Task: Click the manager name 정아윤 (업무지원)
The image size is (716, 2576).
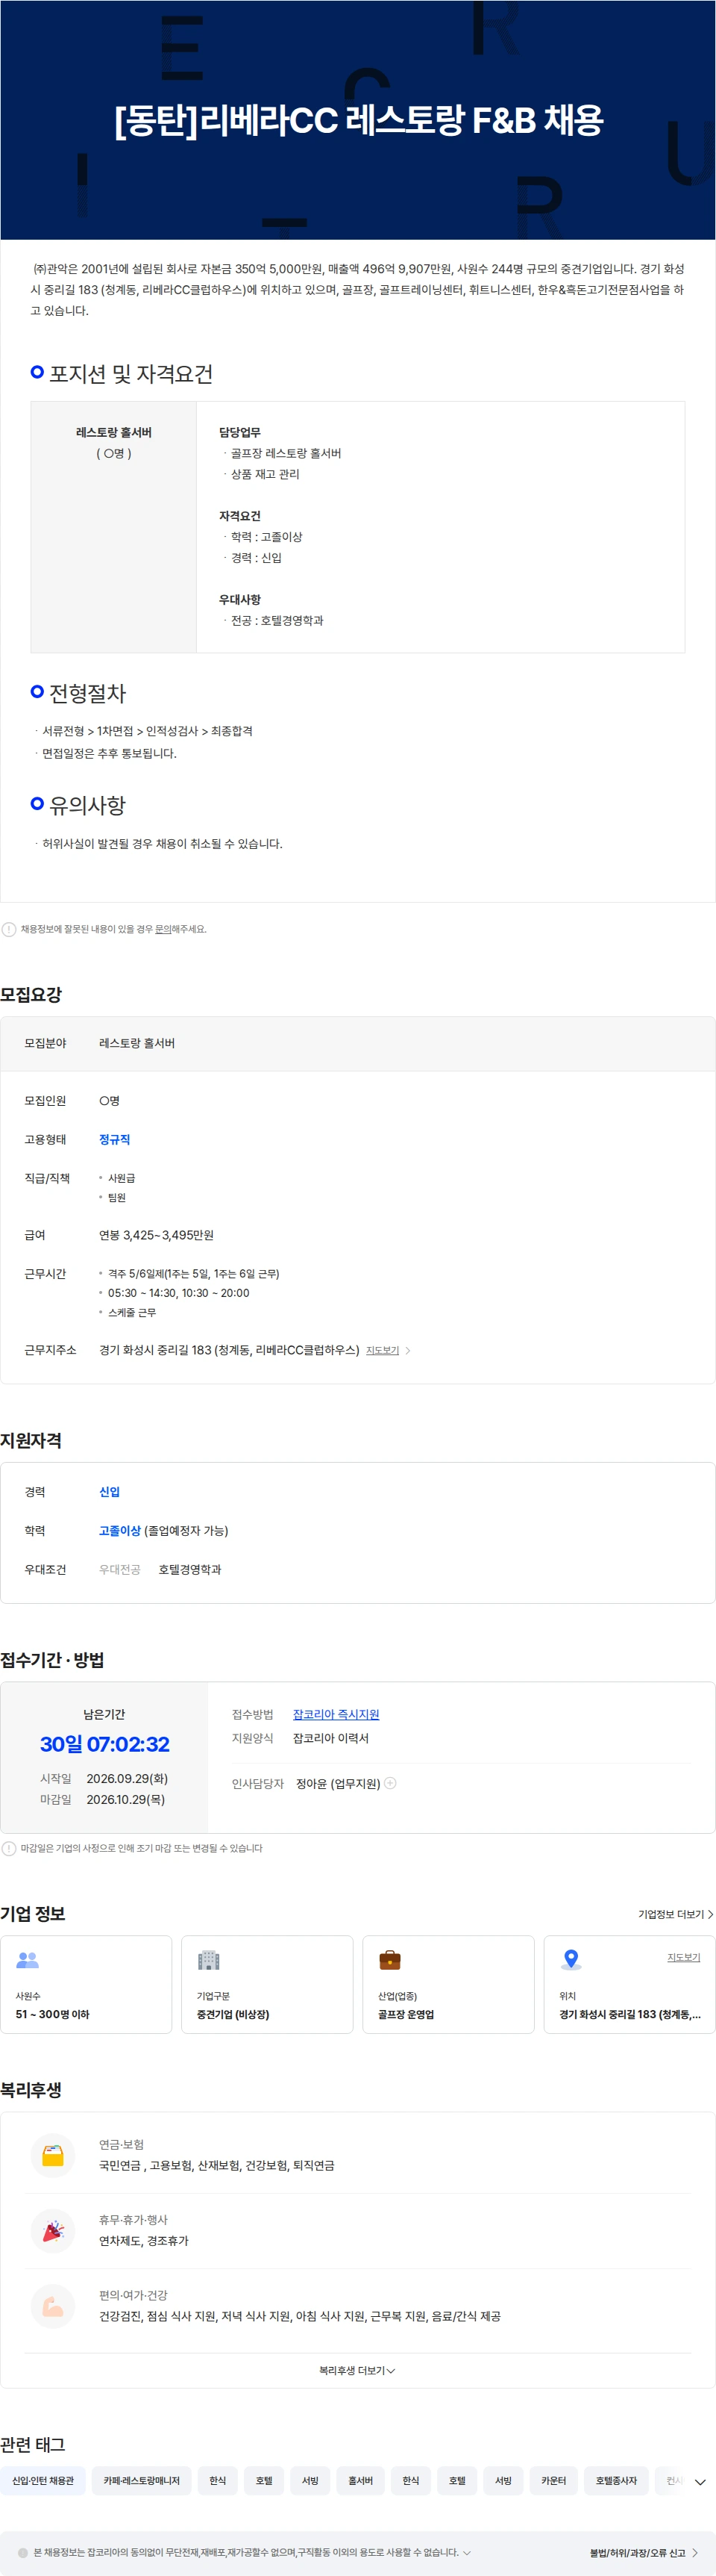Action: pos(338,1784)
